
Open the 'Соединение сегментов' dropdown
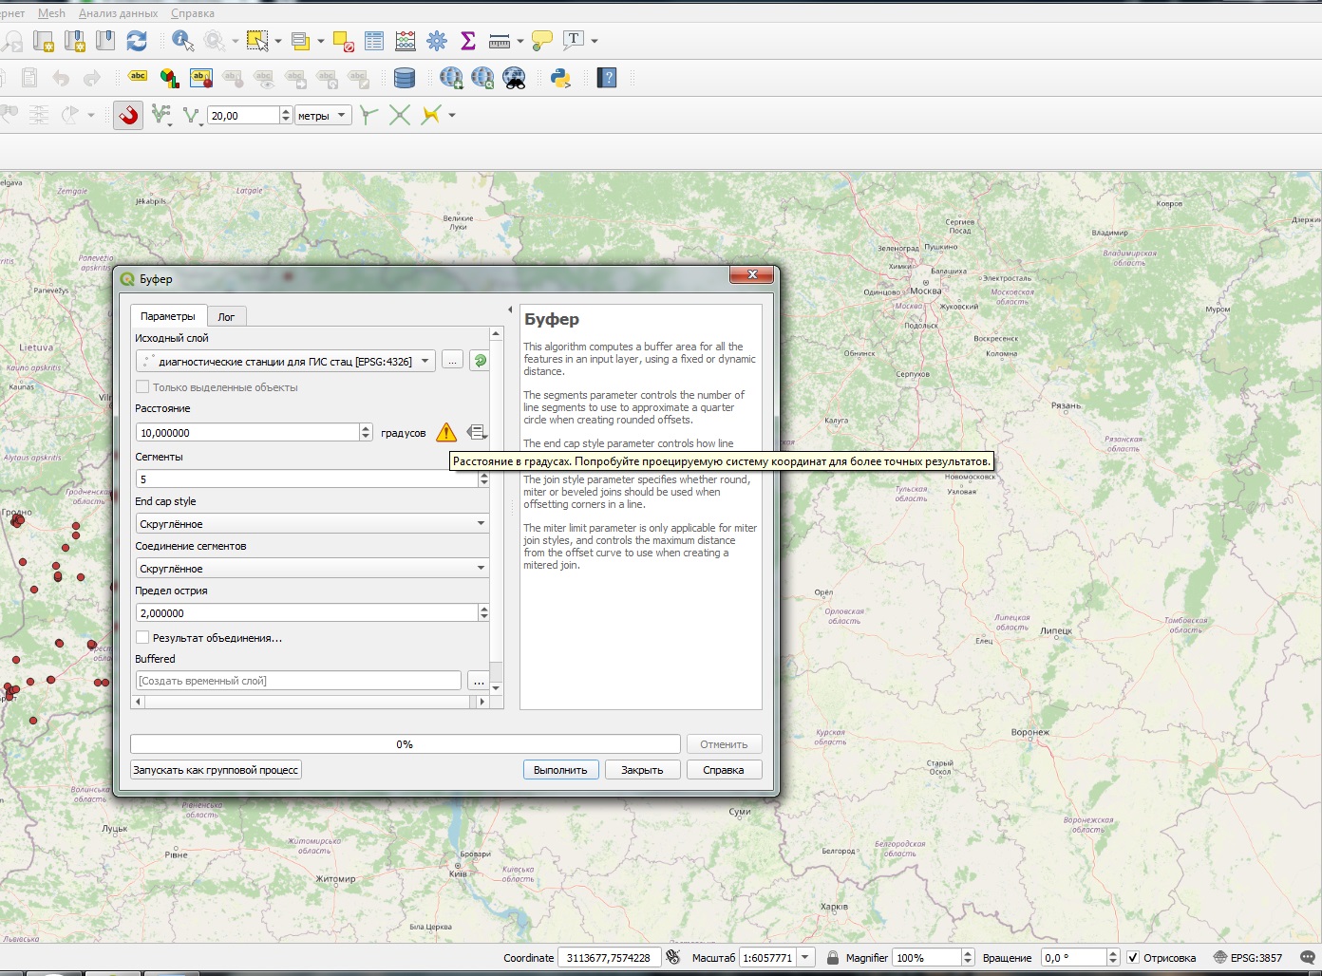[x=312, y=568]
